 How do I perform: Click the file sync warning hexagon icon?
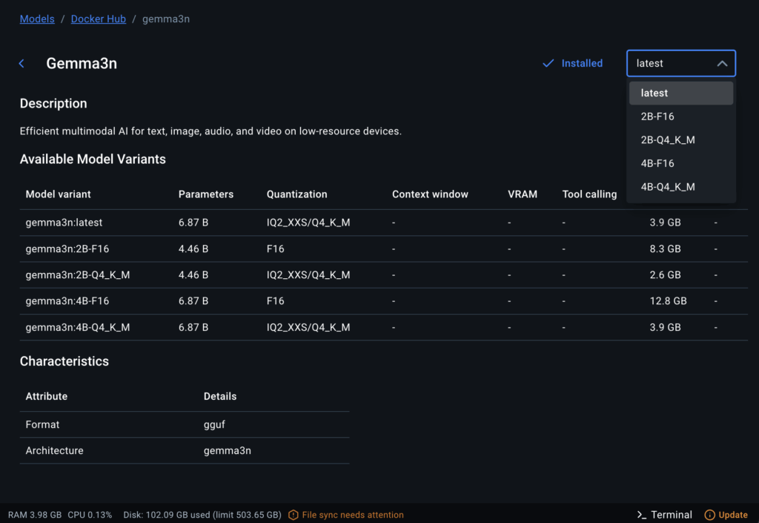(x=294, y=515)
